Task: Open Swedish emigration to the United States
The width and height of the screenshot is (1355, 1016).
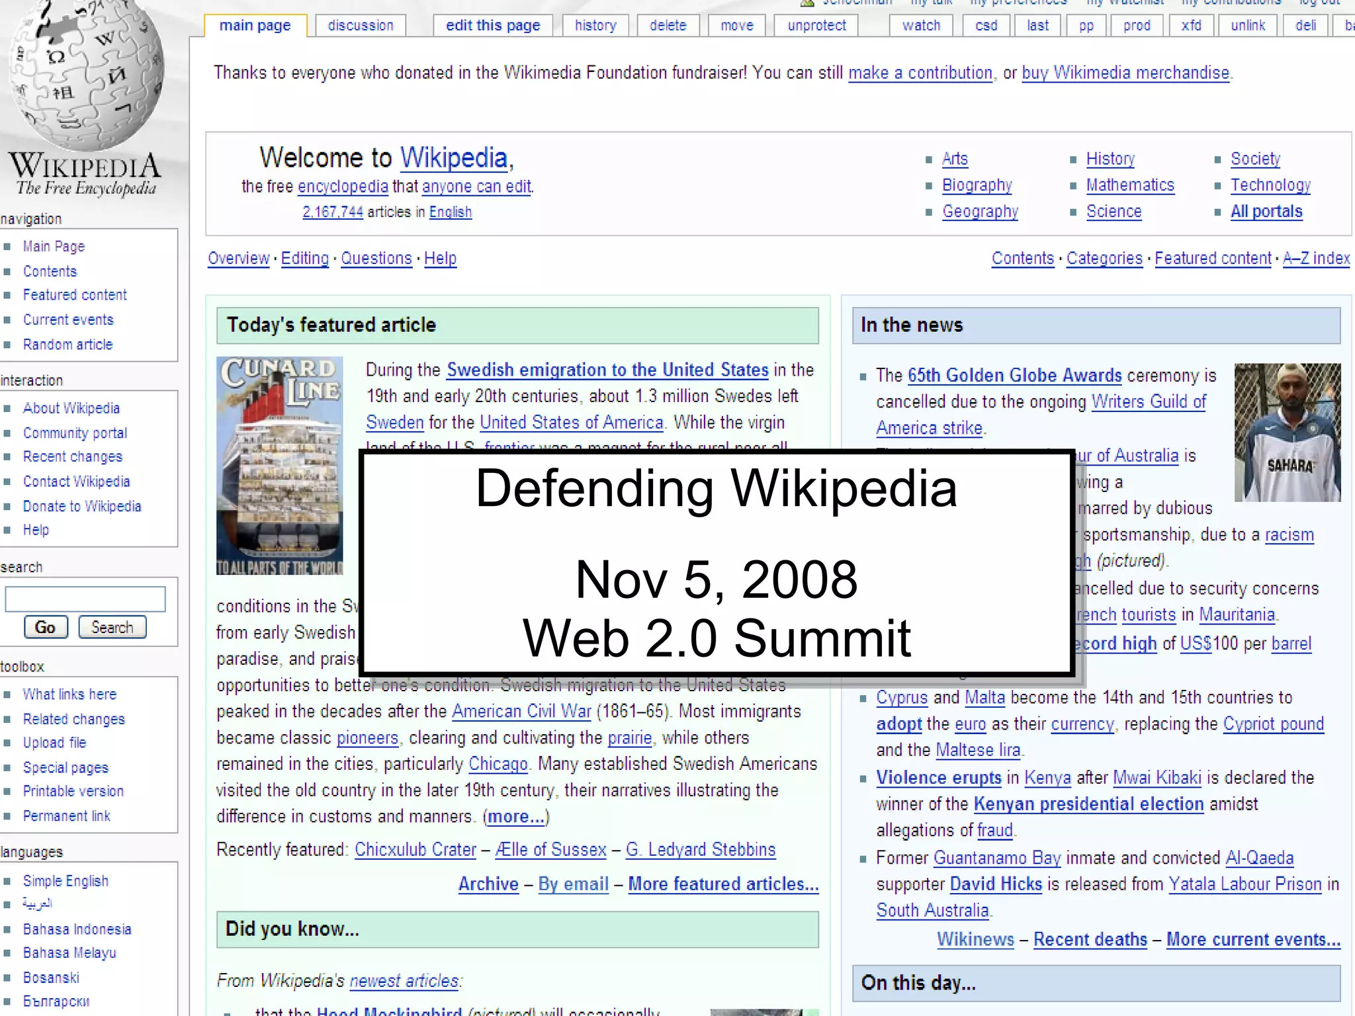Action: 607,370
